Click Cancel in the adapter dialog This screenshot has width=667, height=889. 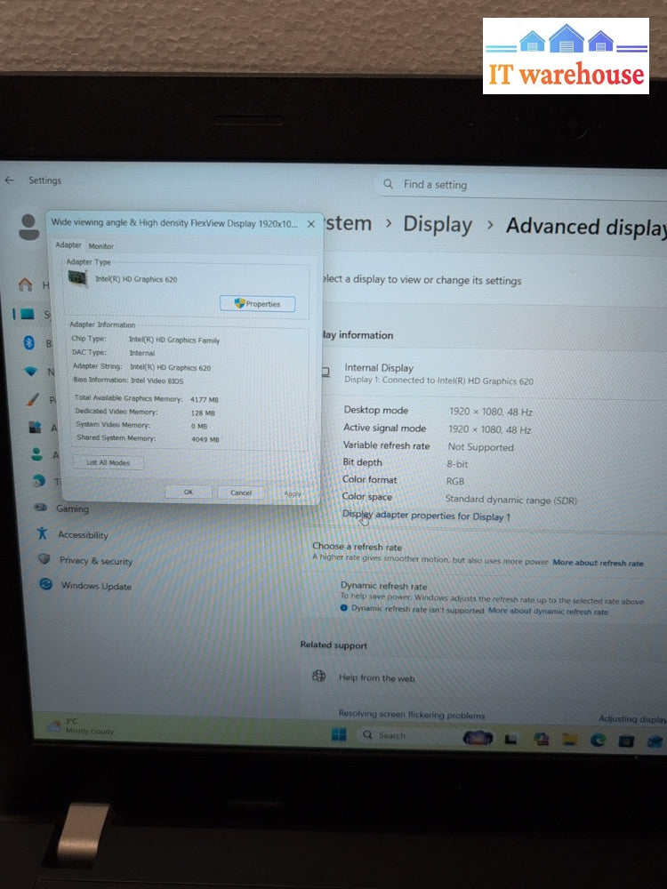[x=241, y=493]
